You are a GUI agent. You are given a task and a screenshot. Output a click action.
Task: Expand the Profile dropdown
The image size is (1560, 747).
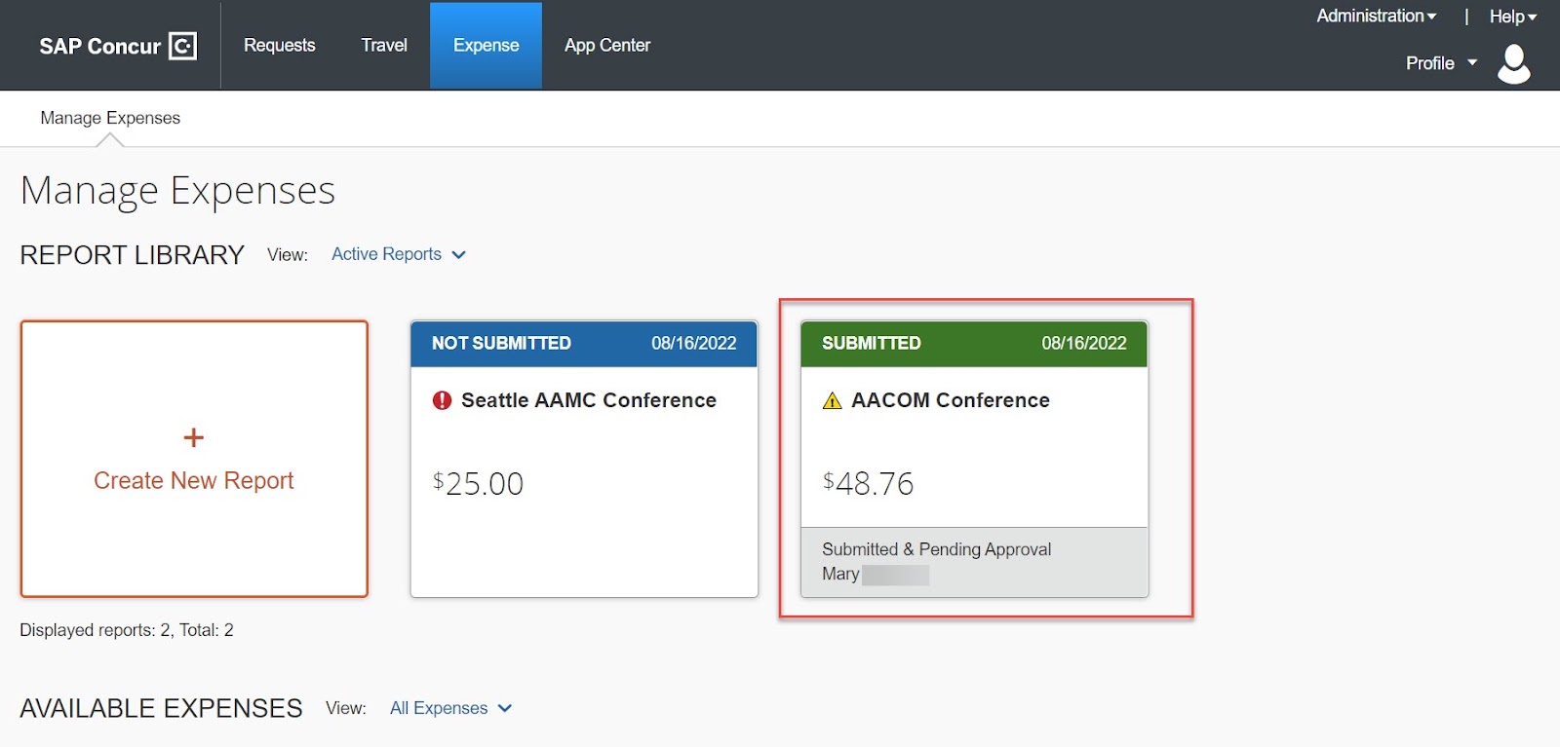point(1441,63)
